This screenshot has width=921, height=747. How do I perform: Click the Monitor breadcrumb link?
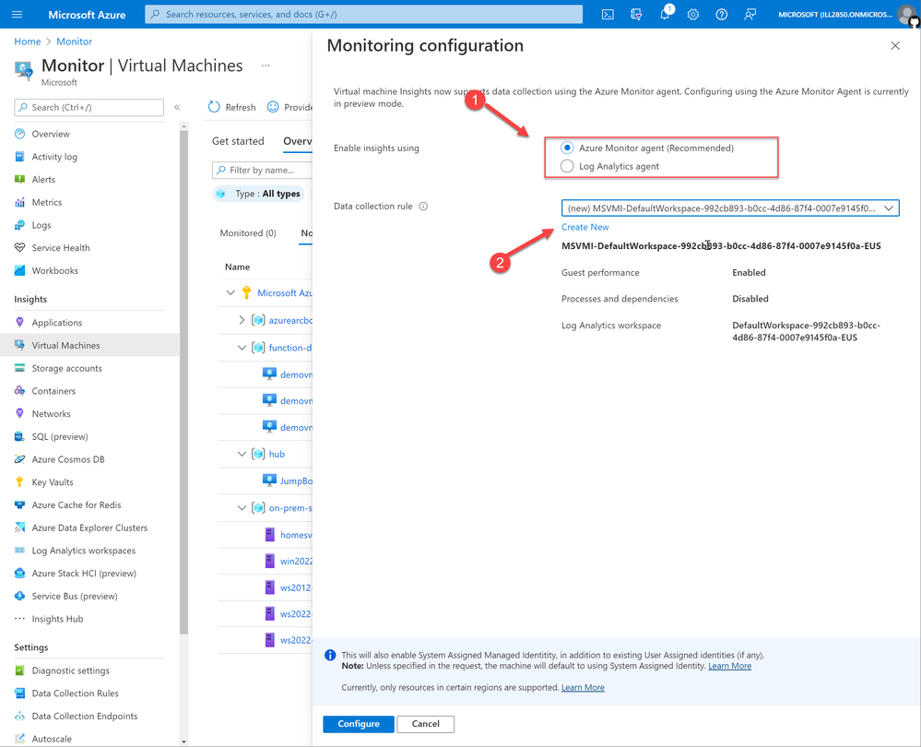[74, 41]
